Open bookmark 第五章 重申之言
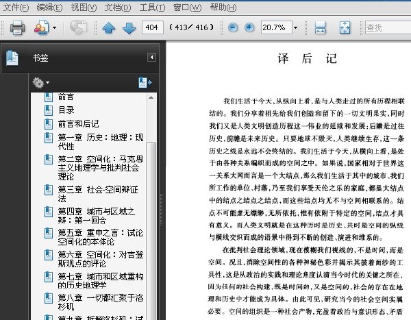This screenshot has width=411, height=320. click(101, 237)
